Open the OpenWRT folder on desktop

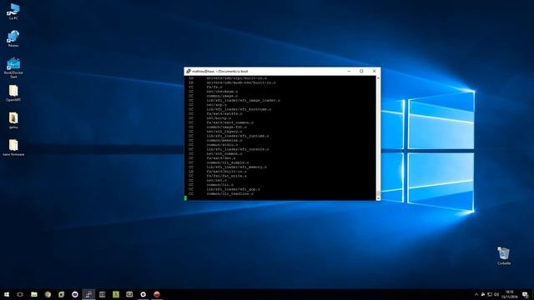[13, 93]
